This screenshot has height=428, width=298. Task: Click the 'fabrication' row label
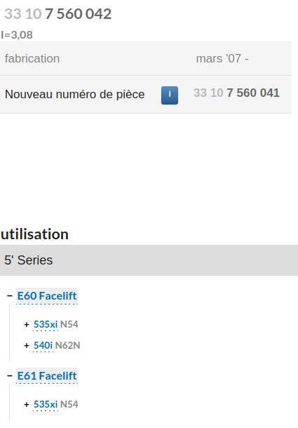[x=32, y=58]
